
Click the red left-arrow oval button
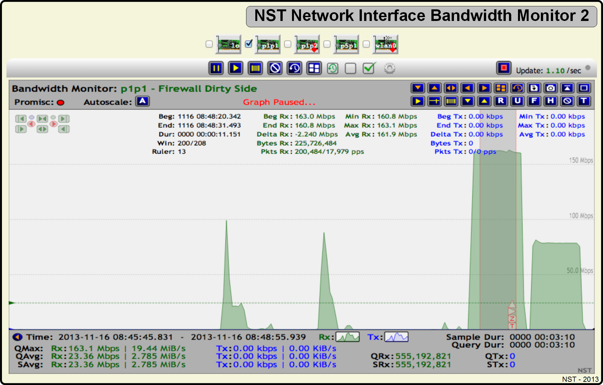(x=32, y=124)
